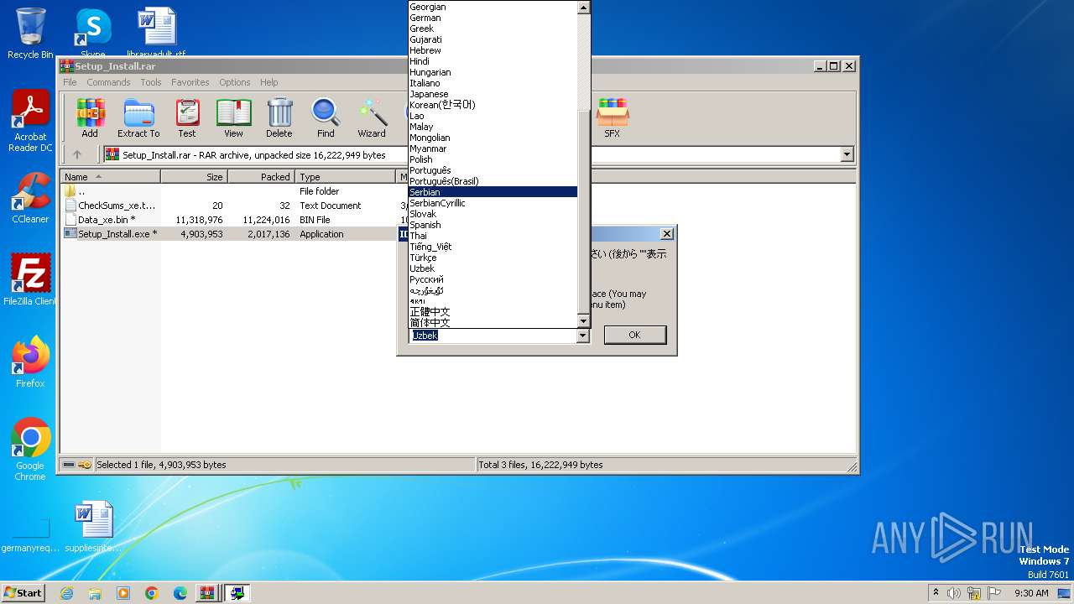This screenshot has height=604, width=1074.
Task: Open the Tools menu
Action: pos(151,82)
